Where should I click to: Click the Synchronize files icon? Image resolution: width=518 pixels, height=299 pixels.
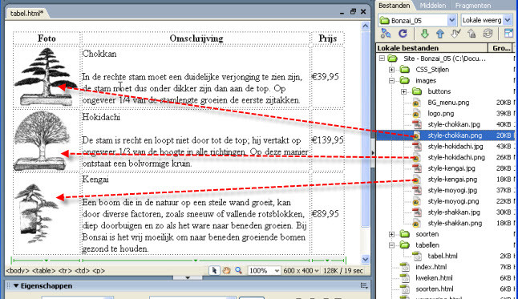coord(488,34)
